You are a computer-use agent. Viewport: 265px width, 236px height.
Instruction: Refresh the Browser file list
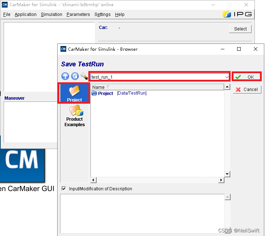[75, 76]
